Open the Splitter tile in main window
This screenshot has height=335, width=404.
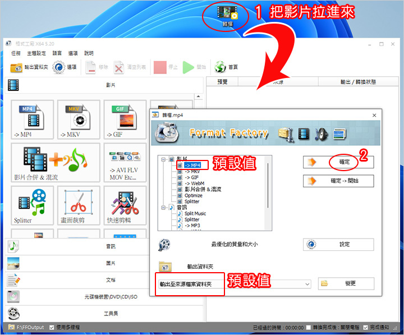[32, 205]
